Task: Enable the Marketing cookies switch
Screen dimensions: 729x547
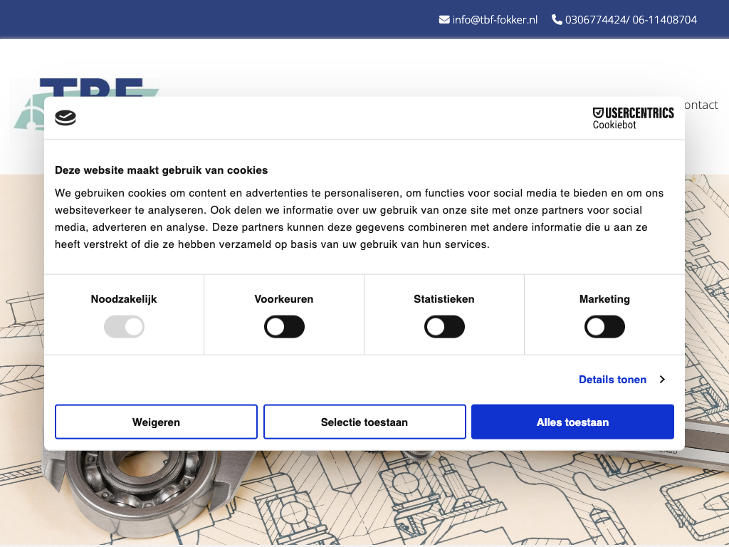Action: pos(604,327)
